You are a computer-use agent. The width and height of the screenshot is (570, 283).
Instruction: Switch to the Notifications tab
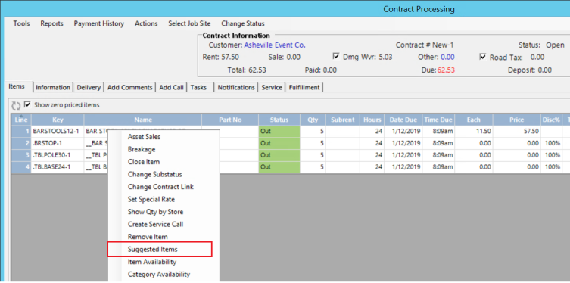(x=236, y=87)
